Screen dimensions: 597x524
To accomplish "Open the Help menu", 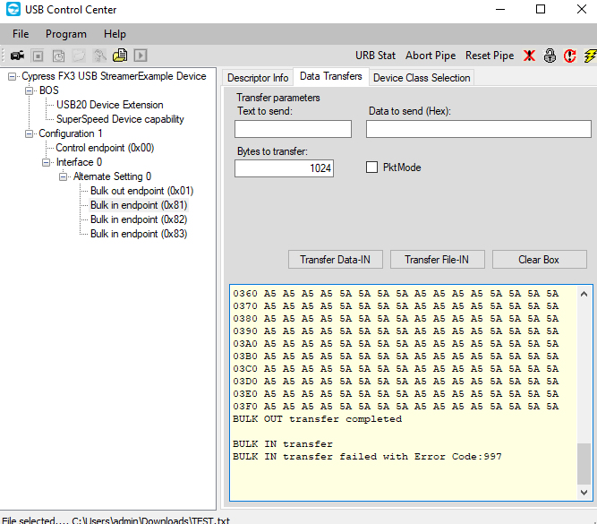I will 115,34.
